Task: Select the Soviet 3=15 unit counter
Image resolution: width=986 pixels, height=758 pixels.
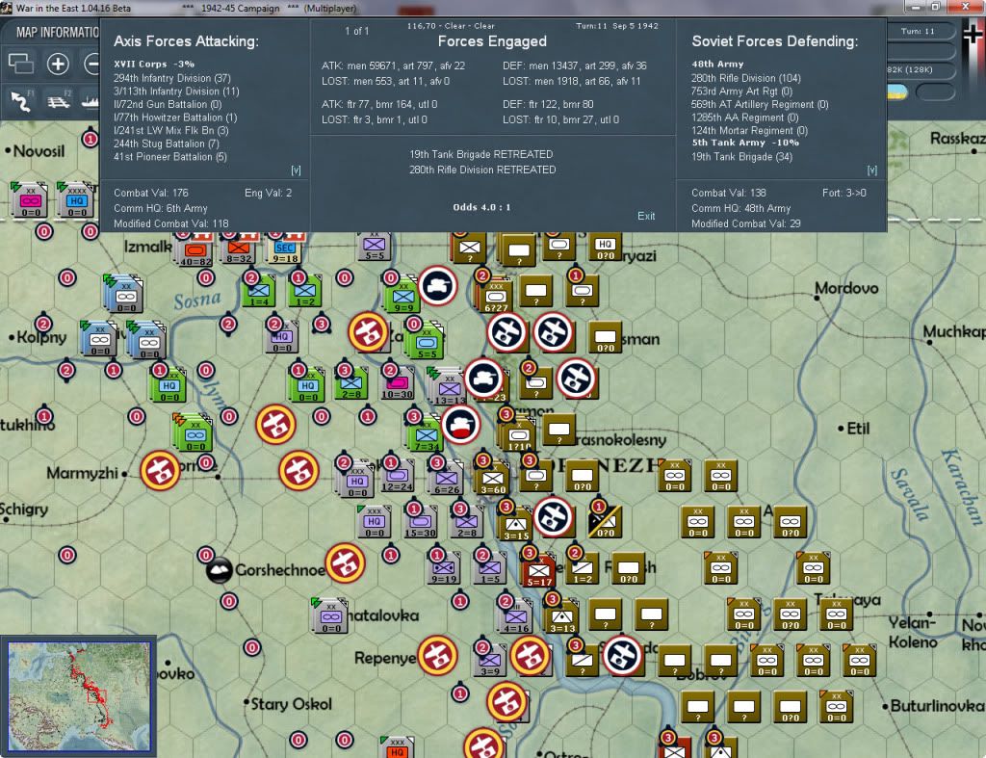Action: pyautogui.click(x=516, y=523)
